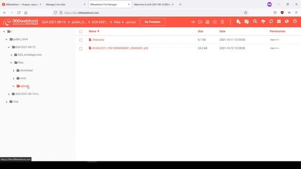The height and width of the screenshot is (169, 301).
Task: Click the site lock icon in address bar
Action: pos(61,13)
